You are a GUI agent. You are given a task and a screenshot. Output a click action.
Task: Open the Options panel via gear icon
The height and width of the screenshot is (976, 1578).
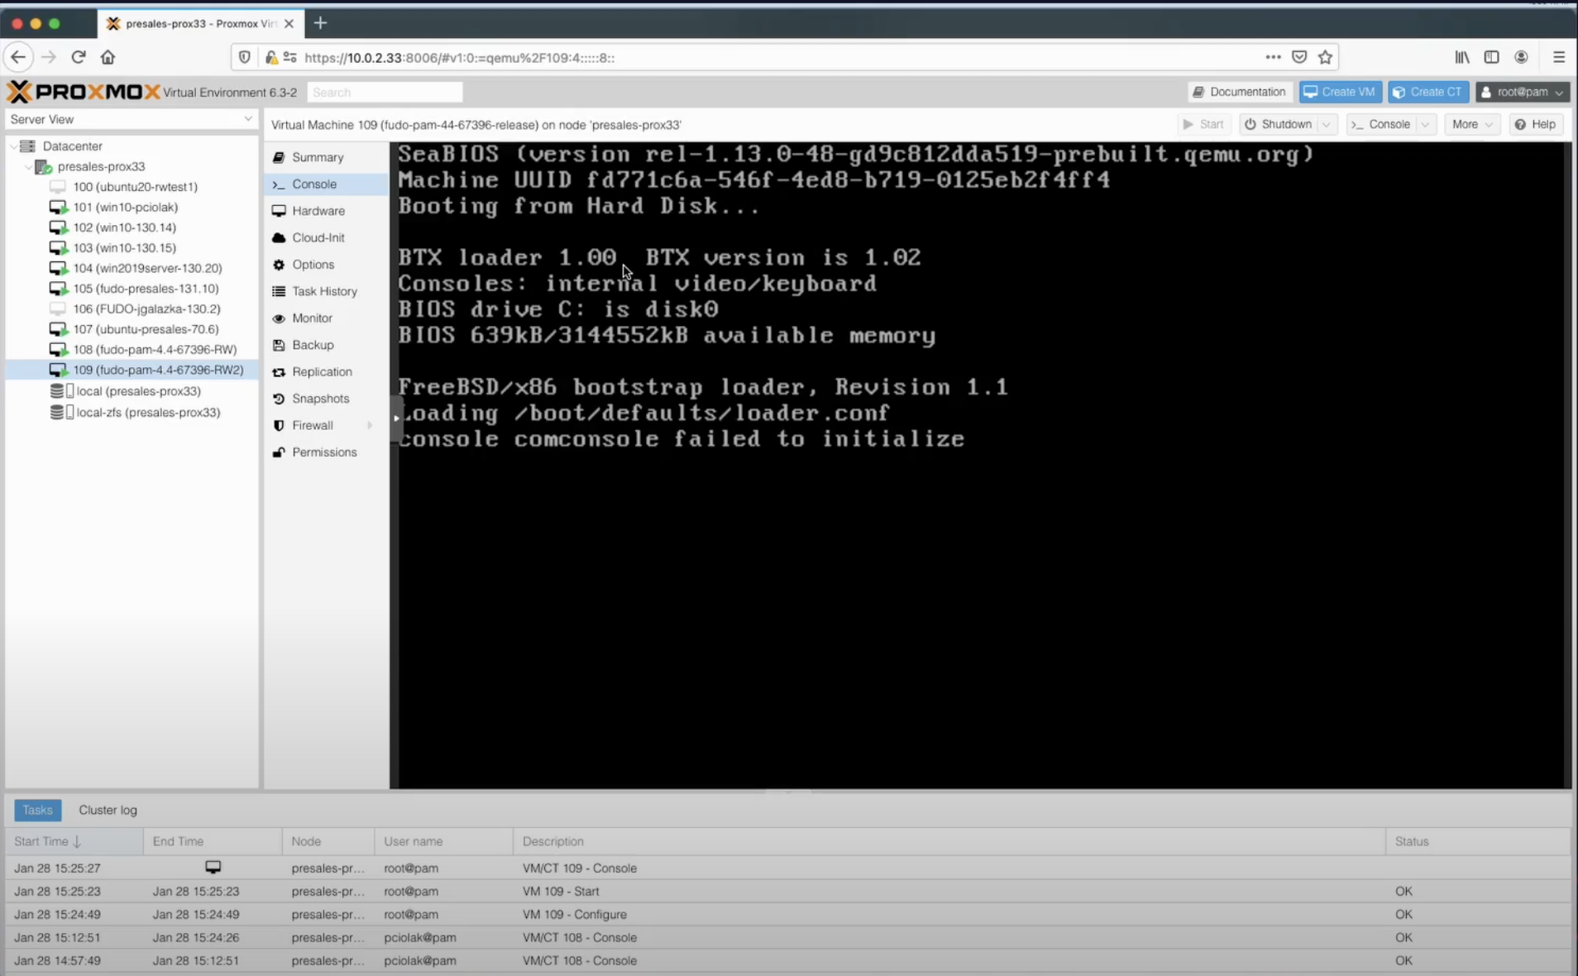(313, 265)
